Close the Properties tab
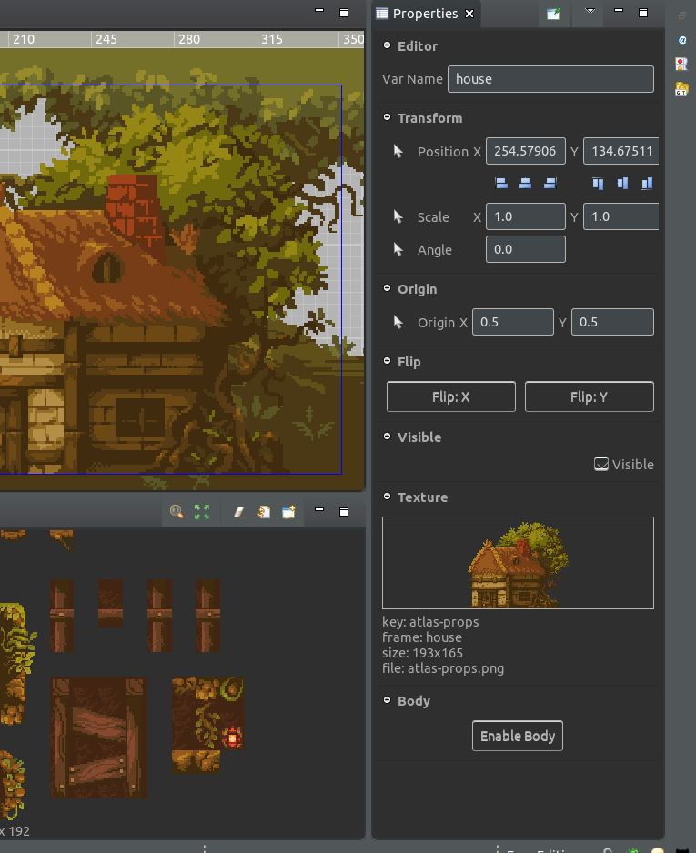The image size is (696, 853). pos(469,14)
